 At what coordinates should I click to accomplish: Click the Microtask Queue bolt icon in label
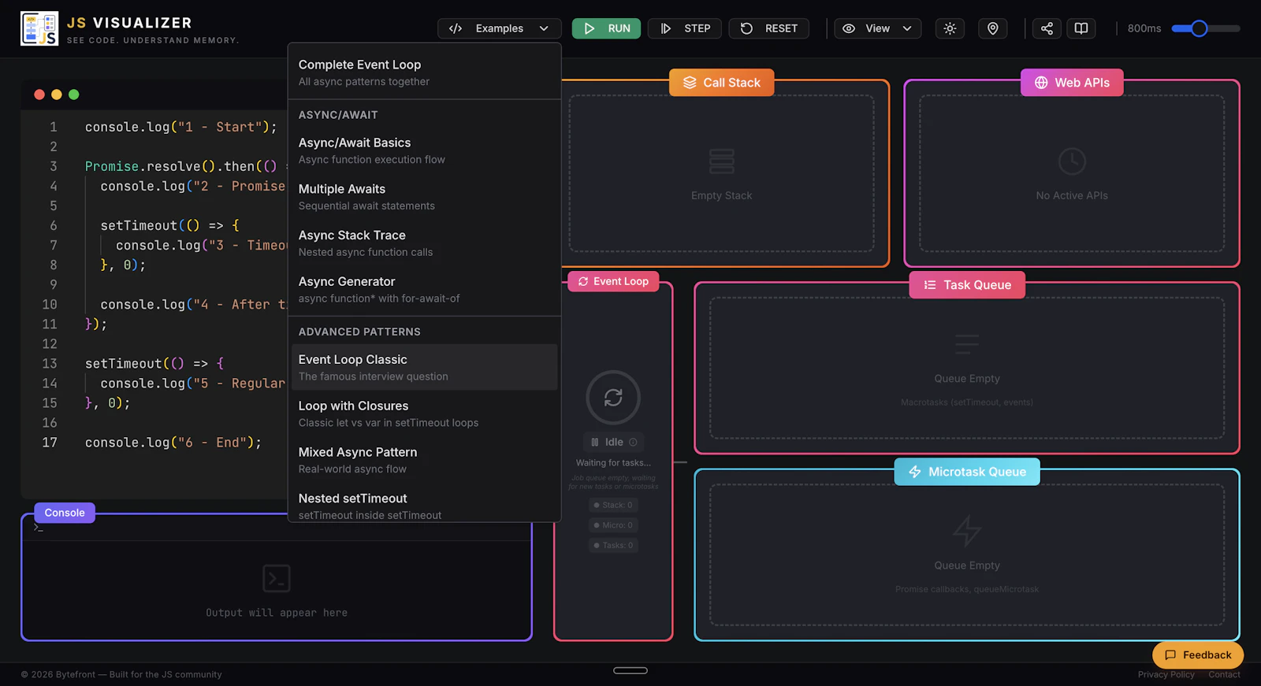(x=915, y=472)
